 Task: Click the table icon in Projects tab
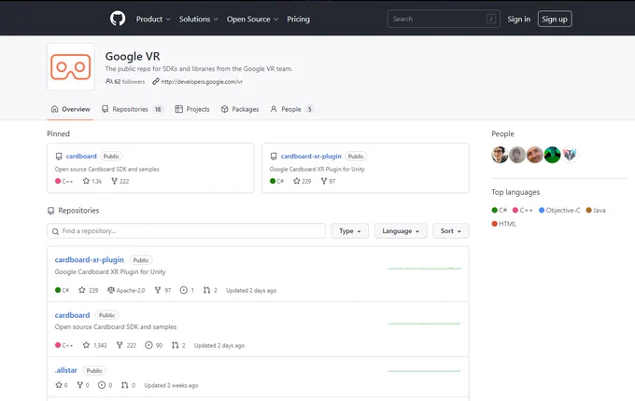(178, 109)
